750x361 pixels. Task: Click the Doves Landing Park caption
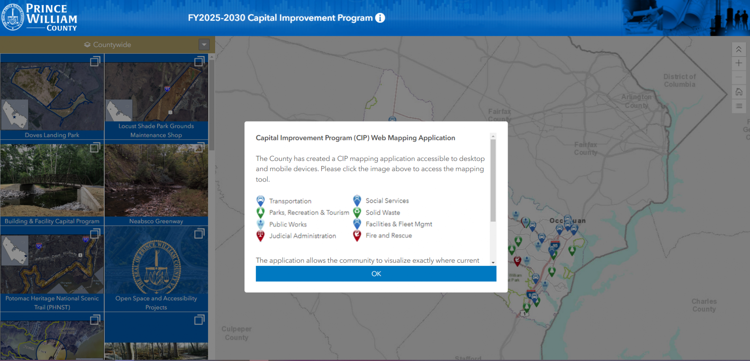52,135
